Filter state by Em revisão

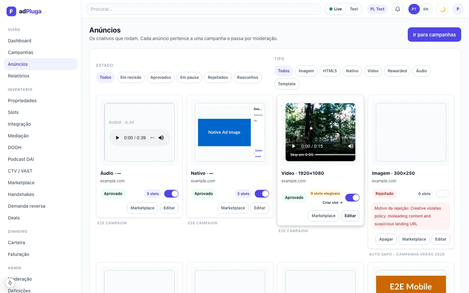click(x=131, y=77)
